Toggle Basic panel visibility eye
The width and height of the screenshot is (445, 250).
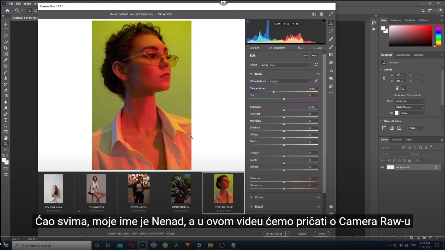[318, 74]
